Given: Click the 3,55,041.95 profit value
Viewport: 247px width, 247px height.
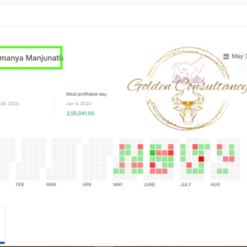Looking at the screenshot, I should click(80, 113).
